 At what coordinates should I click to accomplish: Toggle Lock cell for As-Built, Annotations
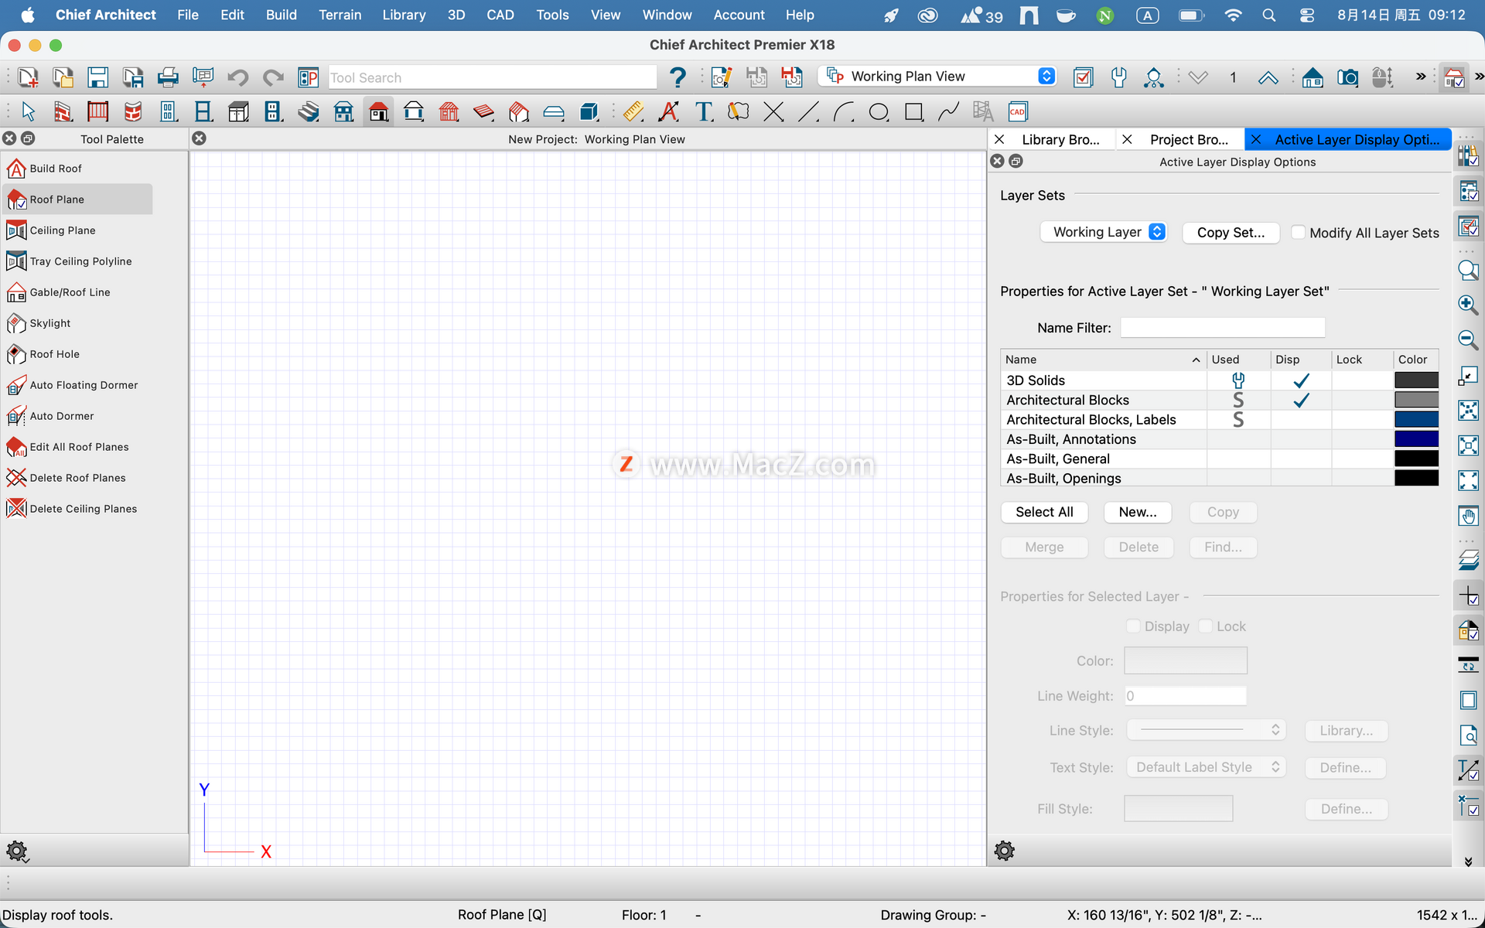(x=1362, y=439)
